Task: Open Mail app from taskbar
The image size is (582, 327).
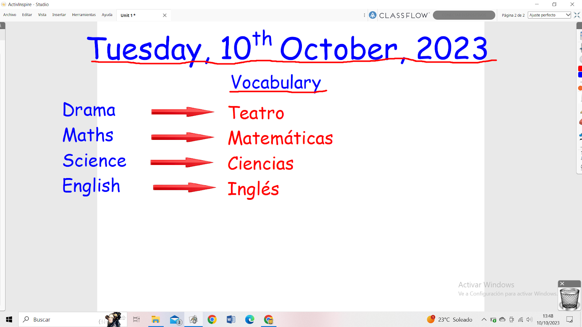Action: (x=175, y=319)
